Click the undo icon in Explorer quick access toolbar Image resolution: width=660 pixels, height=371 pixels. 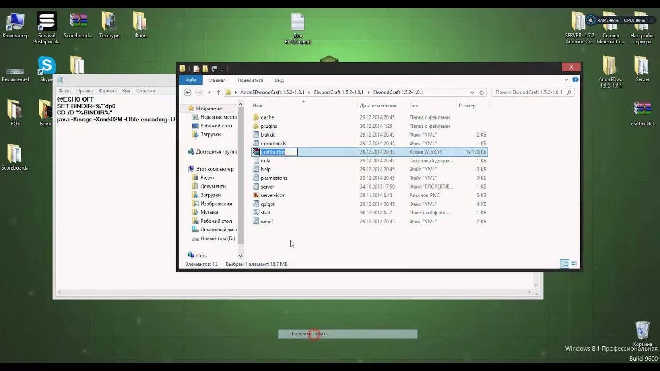pos(214,69)
